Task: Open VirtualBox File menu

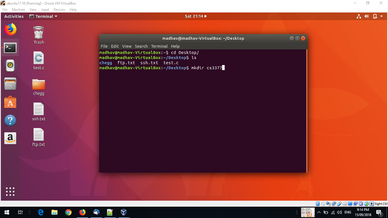Action: pos(5,9)
